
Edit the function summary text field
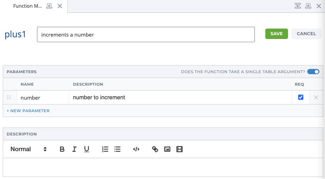pos(146,35)
